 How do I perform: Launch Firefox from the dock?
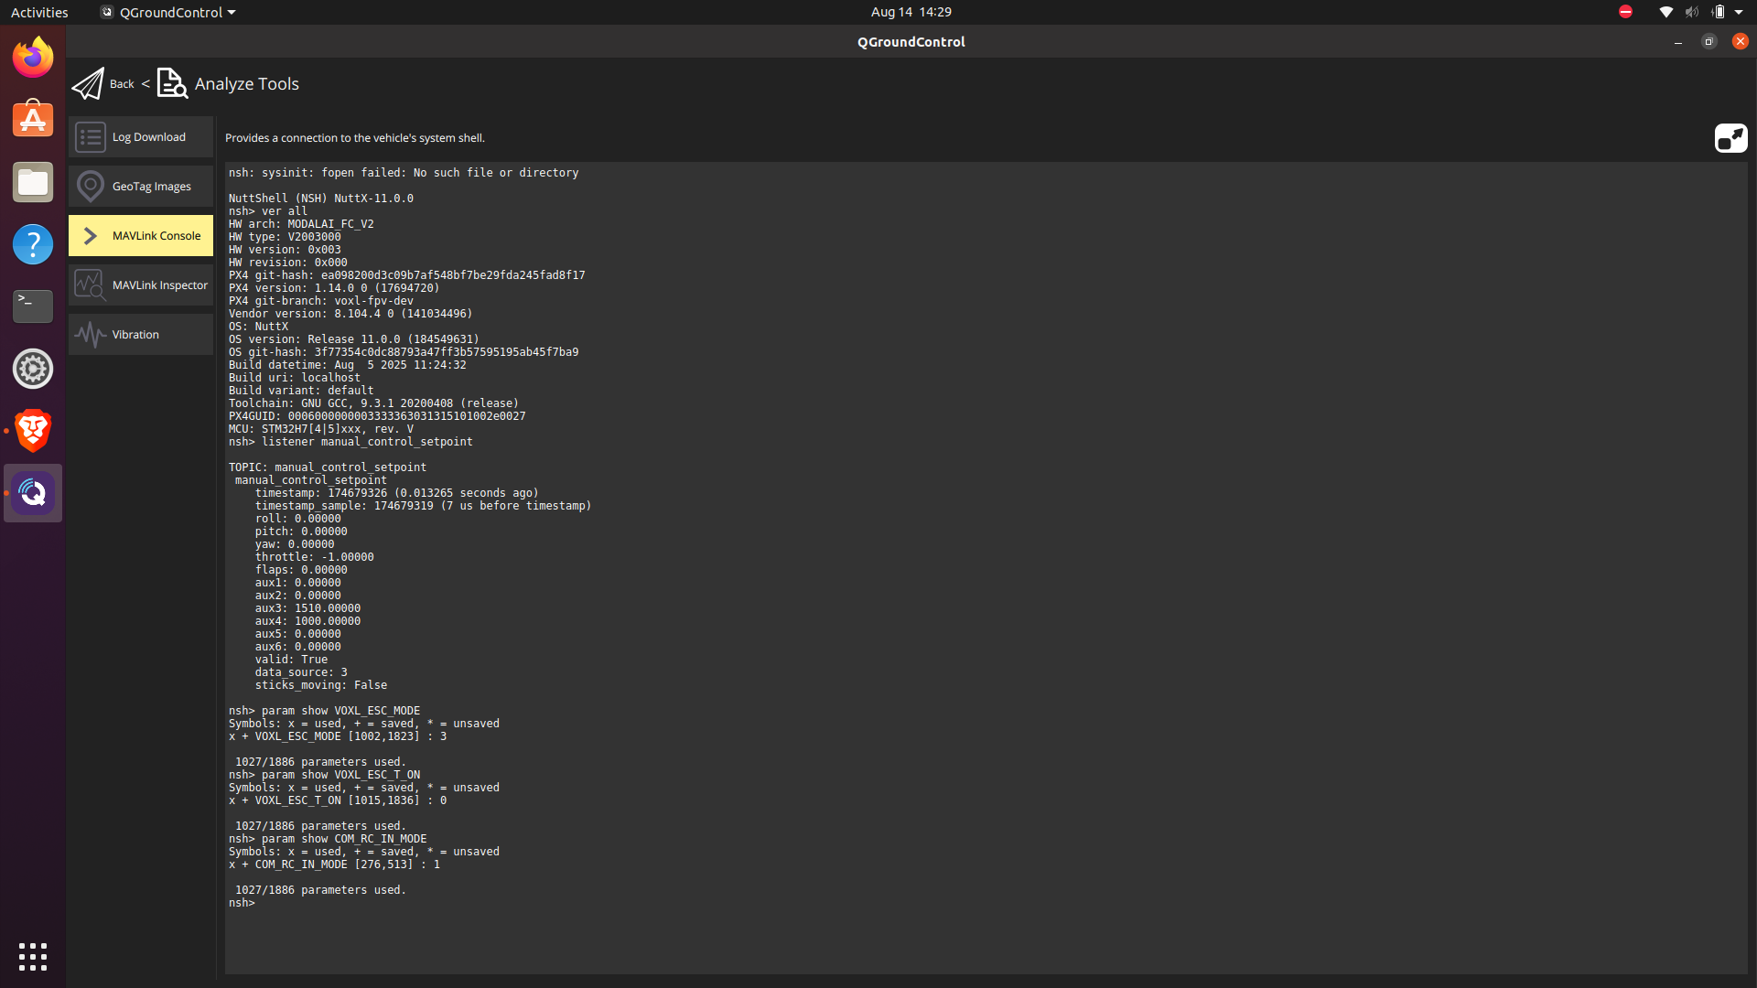pos(33,58)
